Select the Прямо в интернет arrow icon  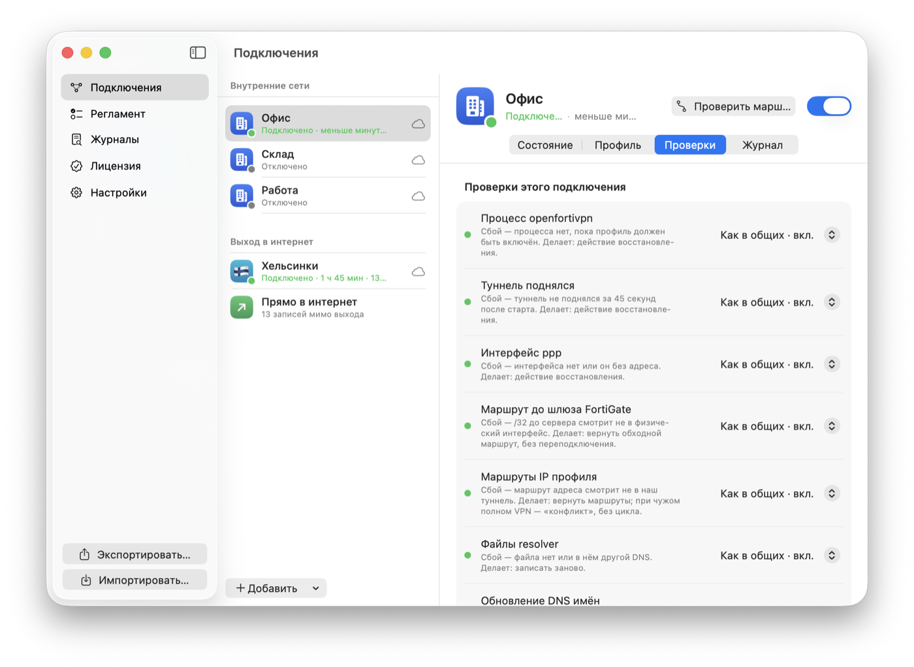pyautogui.click(x=242, y=307)
